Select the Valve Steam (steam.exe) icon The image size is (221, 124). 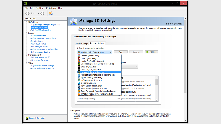pyautogui.click(x=79, y=86)
